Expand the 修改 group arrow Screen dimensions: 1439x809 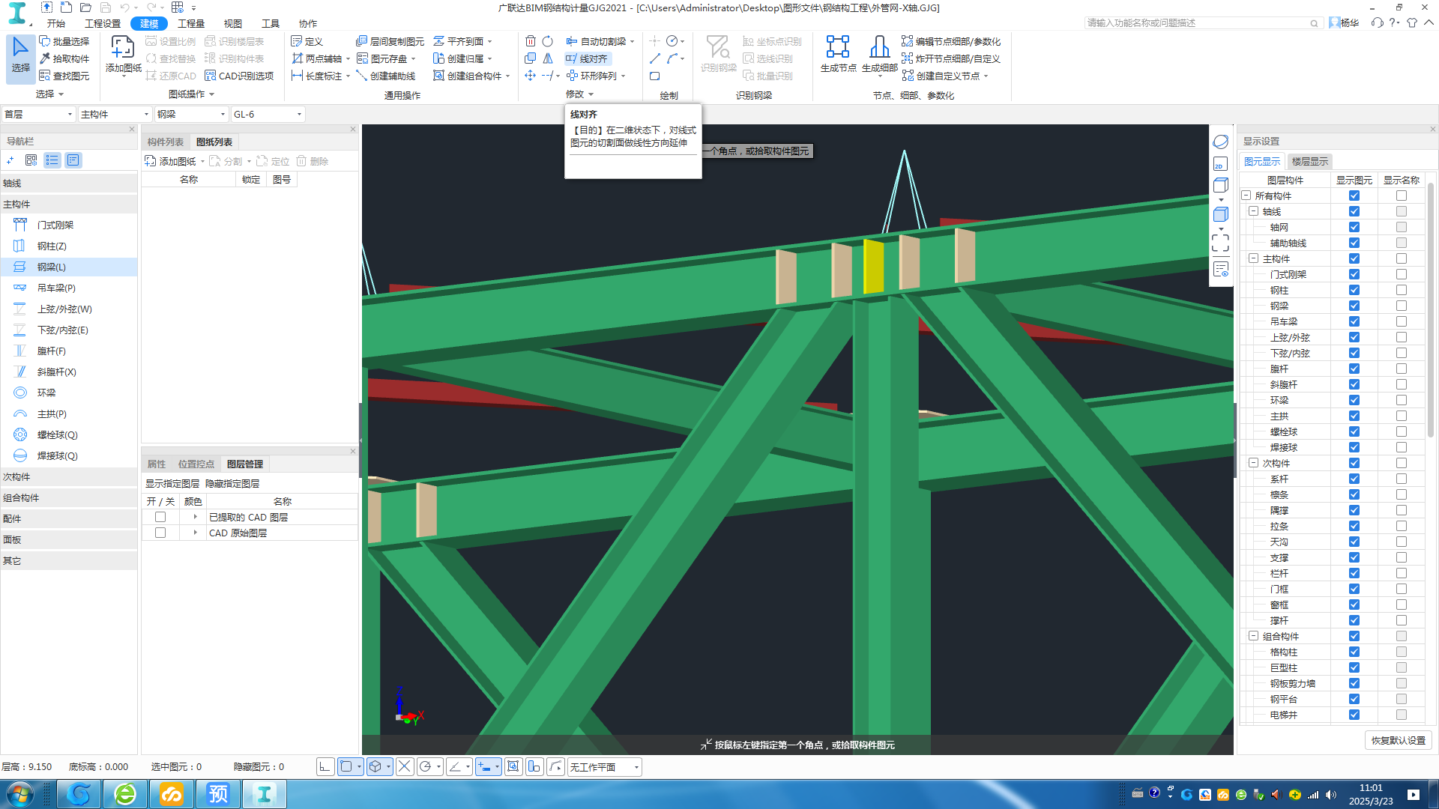(x=591, y=94)
